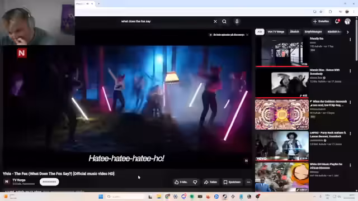Open the TV Norge channel name link
Viewport: 358px width, 201px height.
tap(19, 180)
